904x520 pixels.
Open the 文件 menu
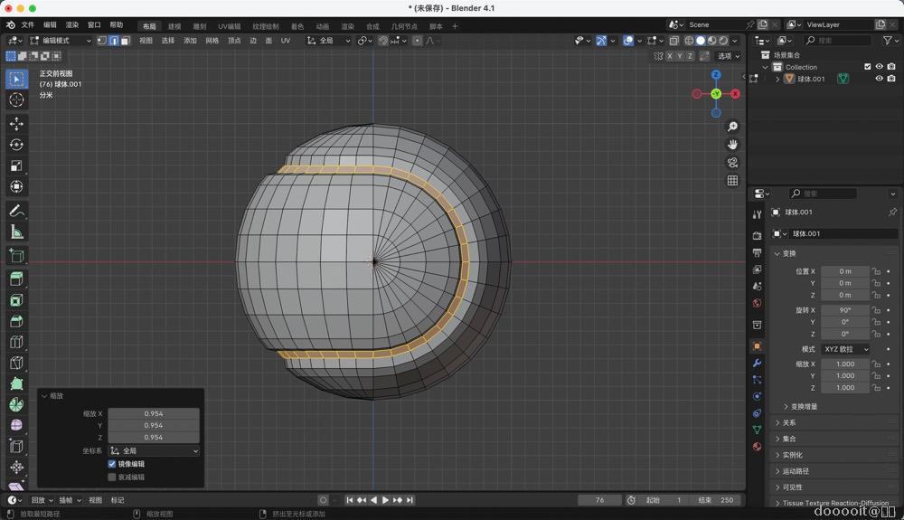(27, 25)
